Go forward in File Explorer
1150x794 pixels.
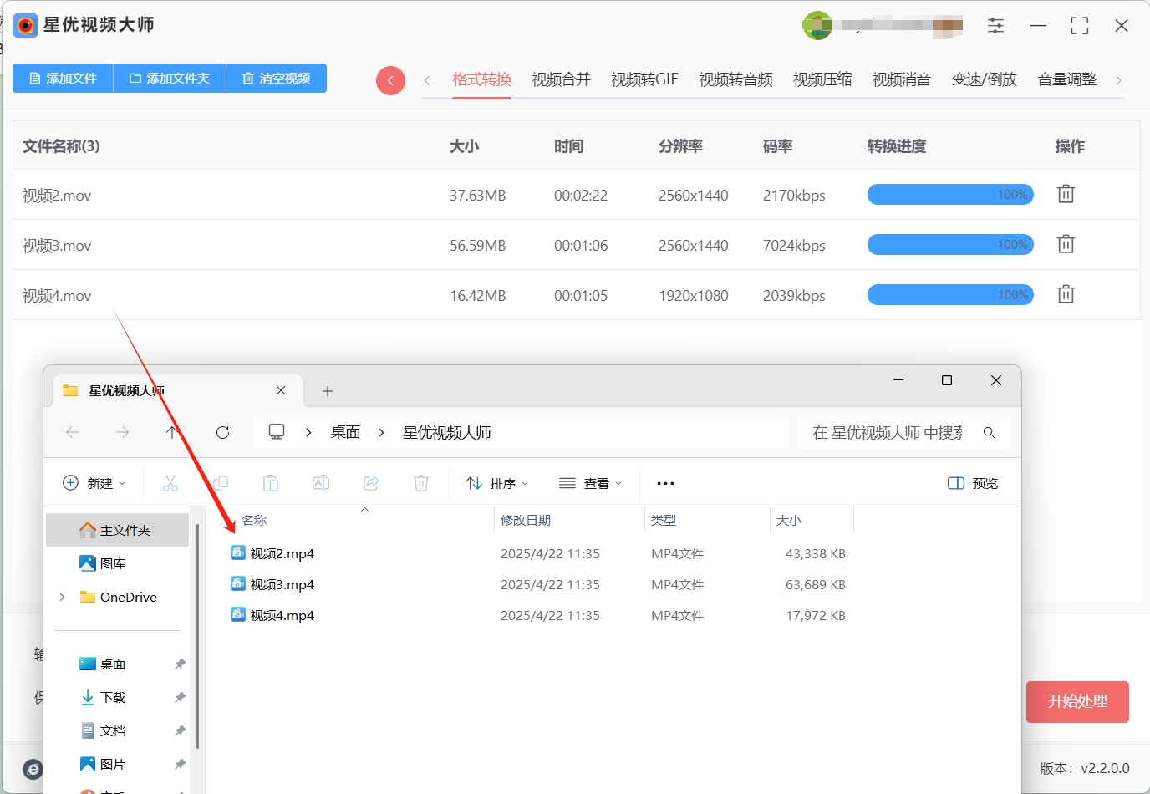(x=122, y=432)
